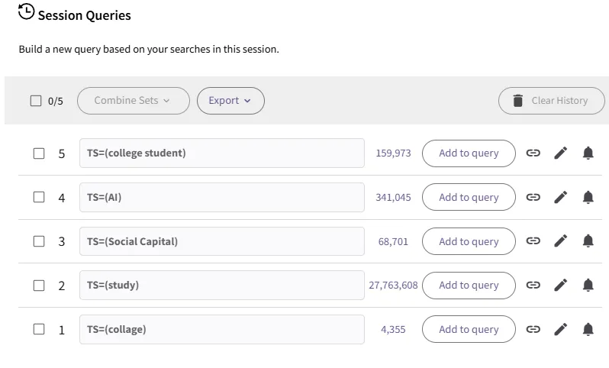This screenshot has width=609, height=368.
Task: View the 27,763,608 results for study
Action: [393, 286]
